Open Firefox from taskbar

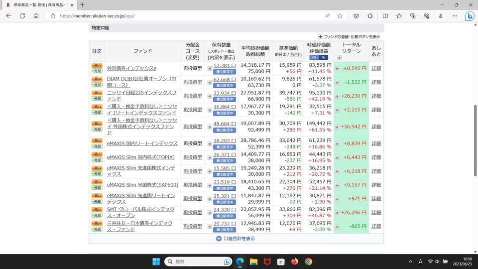(294, 262)
